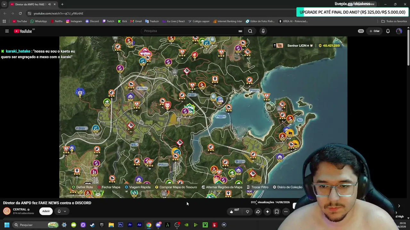The image size is (410, 230).
Task: Click Comprar Mapa do Tesouro in the video
Action: coord(176,187)
